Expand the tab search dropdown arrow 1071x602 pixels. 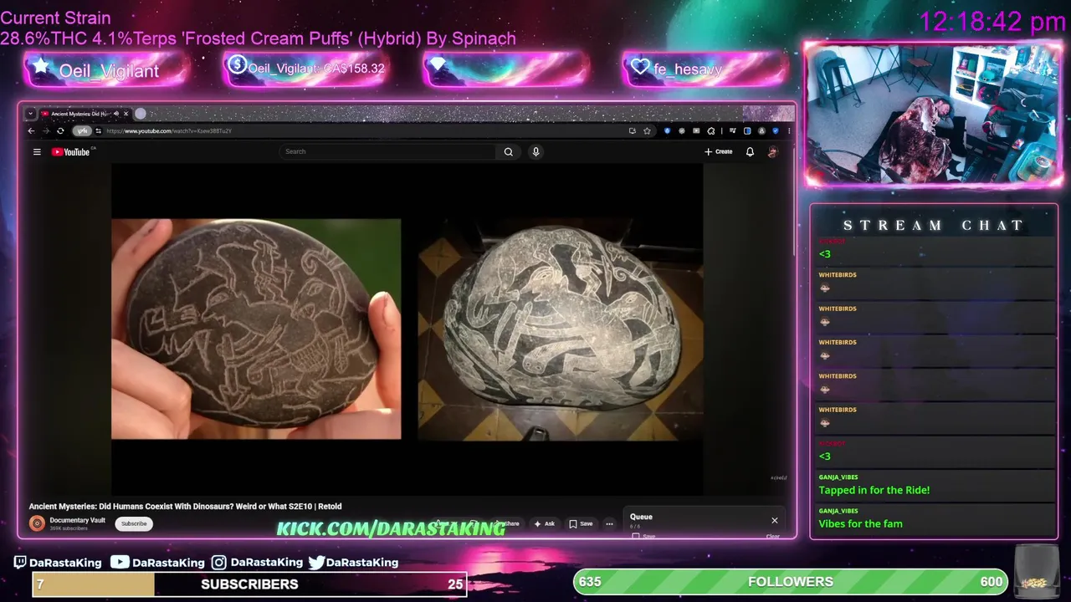(30, 113)
